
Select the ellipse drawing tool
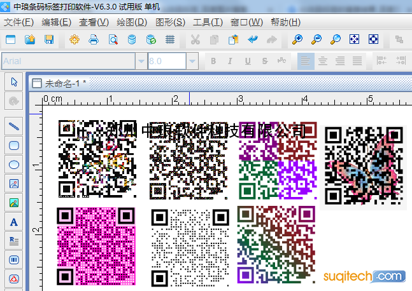click(x=13, y=165)
